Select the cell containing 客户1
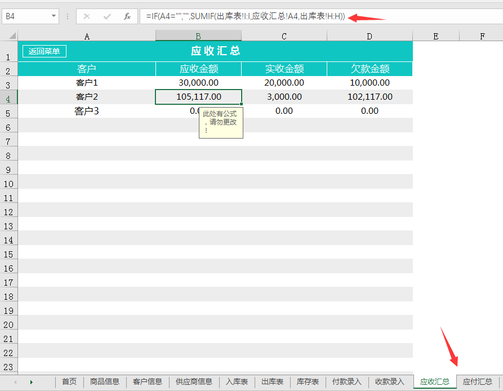This screenshot has width=503, height=391. (x=87, y=83)
